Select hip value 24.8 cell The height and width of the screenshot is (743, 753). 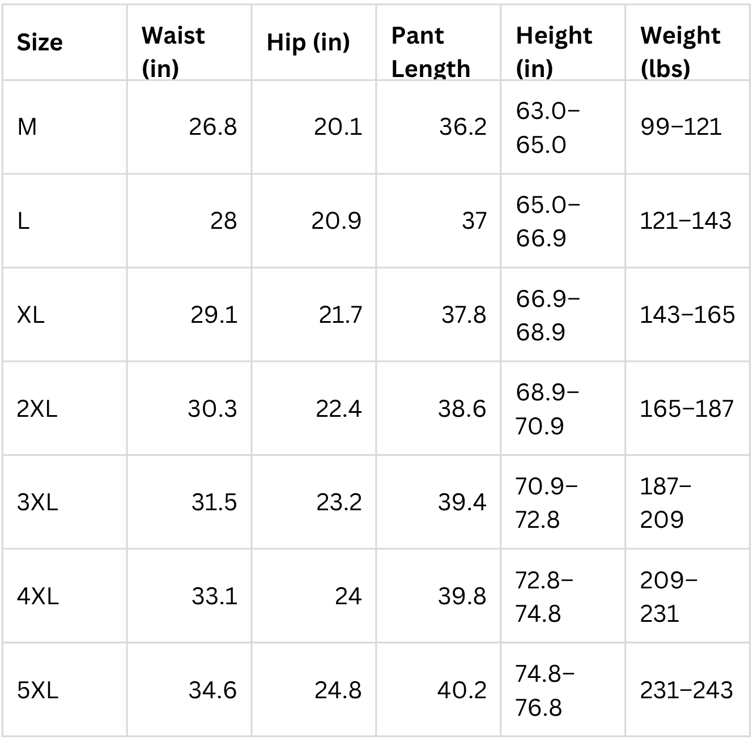314,690
